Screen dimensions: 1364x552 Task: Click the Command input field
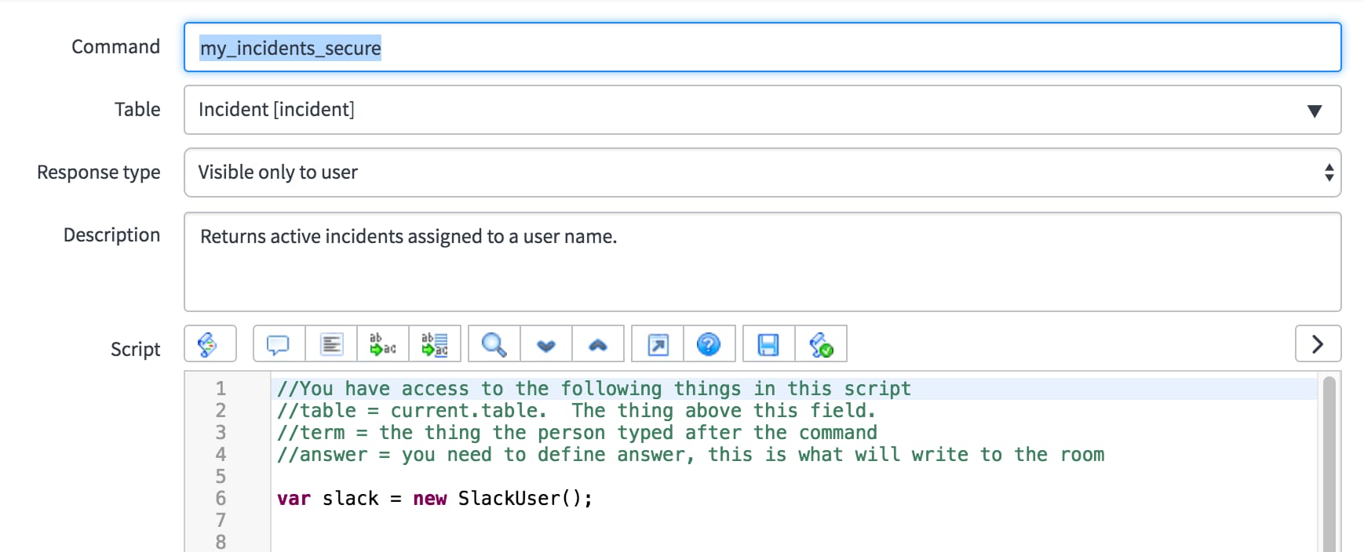[x=762, y=47]
